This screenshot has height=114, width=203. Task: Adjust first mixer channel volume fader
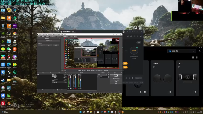(71, 82)
